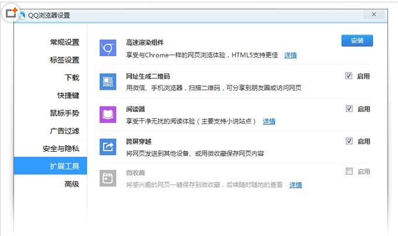The height and width of the screenshot is (236, 398).
Task: Open the 常规设置 section
Action: coord(64,42)
